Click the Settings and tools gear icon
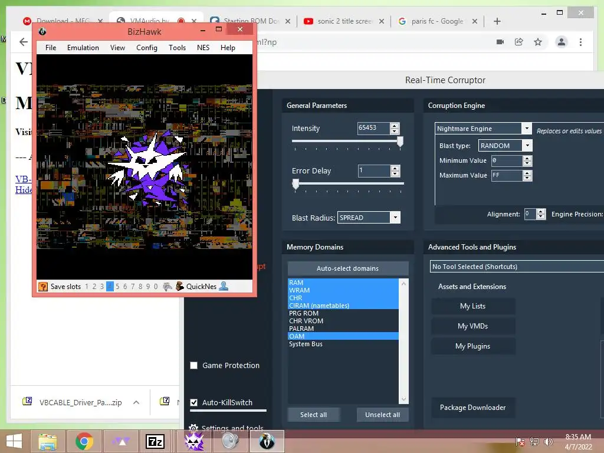Screen dimensions: 604x453 click(x=193, y=428)
